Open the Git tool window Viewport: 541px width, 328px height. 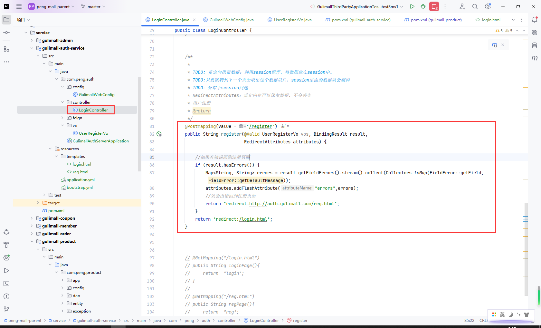point(6,309)
